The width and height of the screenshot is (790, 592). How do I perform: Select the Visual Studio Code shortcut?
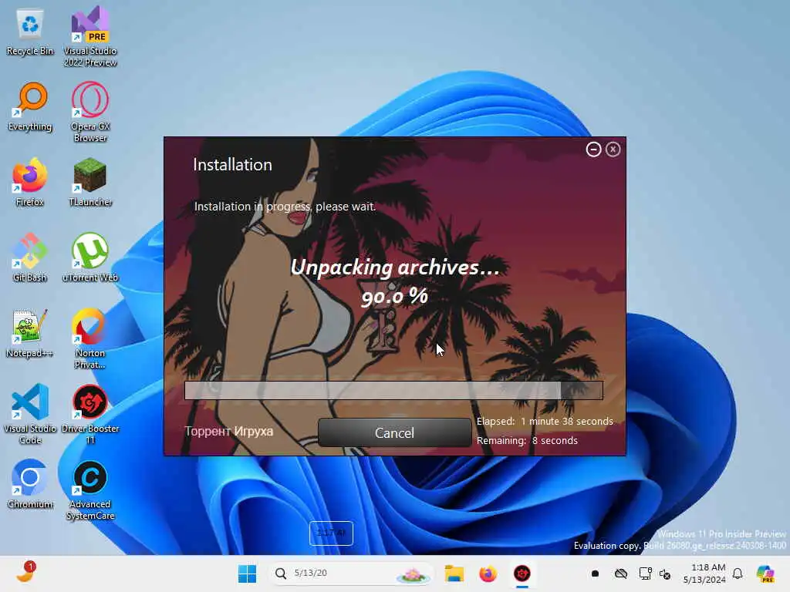[30, 414]
